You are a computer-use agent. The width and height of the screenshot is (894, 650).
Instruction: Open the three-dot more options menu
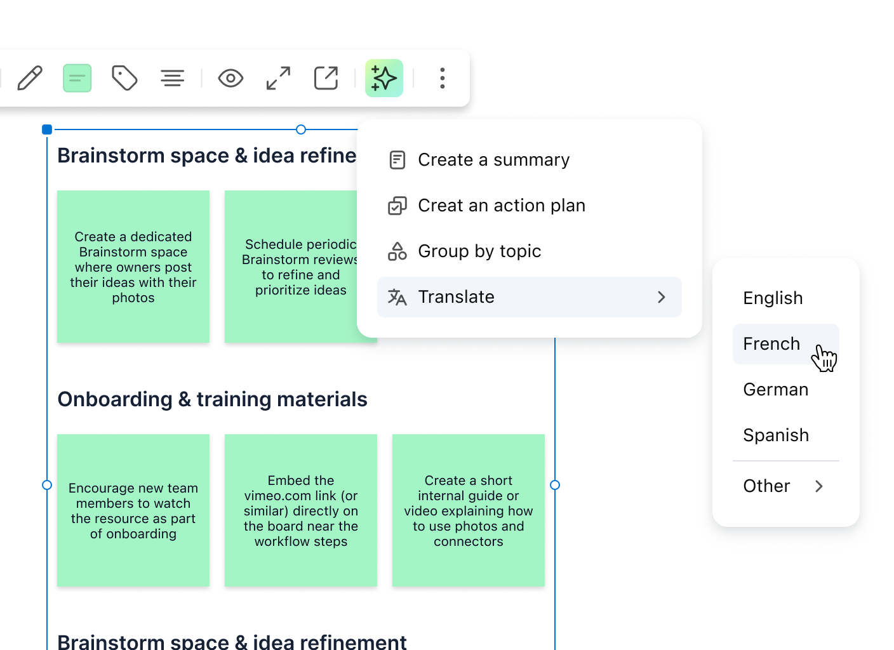[x=443, y=78]
